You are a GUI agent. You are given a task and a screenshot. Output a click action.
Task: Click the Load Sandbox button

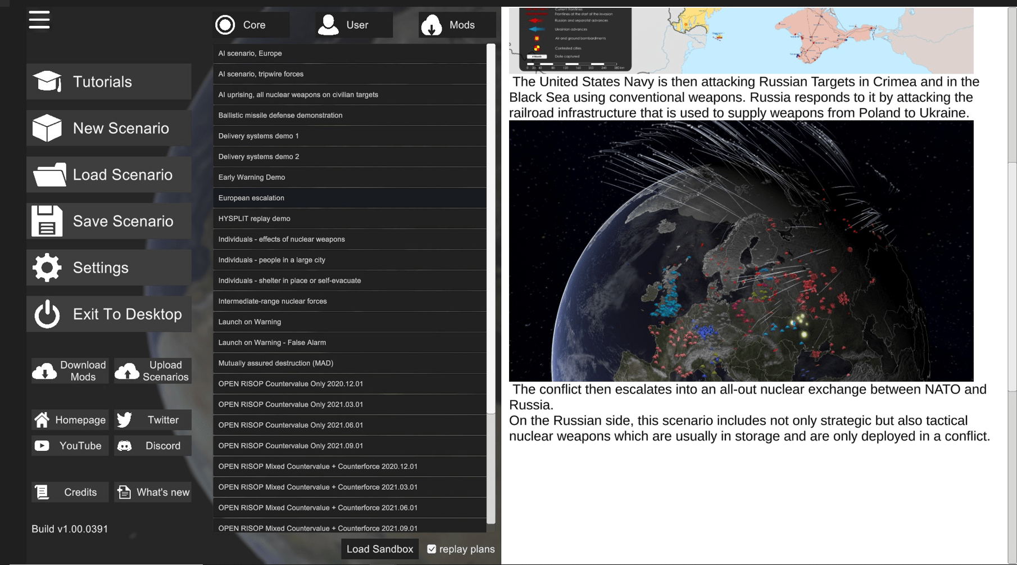point(380,549)
